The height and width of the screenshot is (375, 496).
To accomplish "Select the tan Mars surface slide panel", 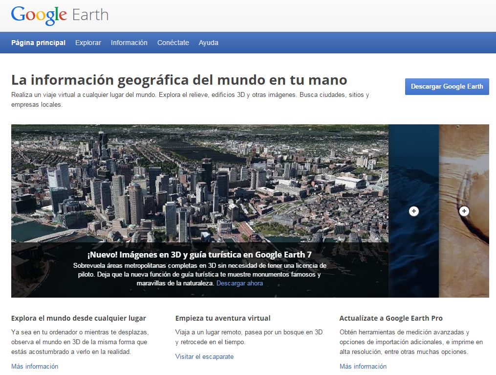I will pos(464,211).
